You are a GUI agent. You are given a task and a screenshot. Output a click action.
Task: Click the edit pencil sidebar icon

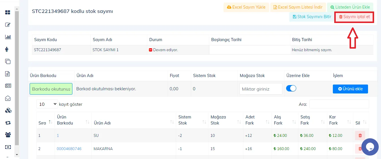click(x=8, y=25)
